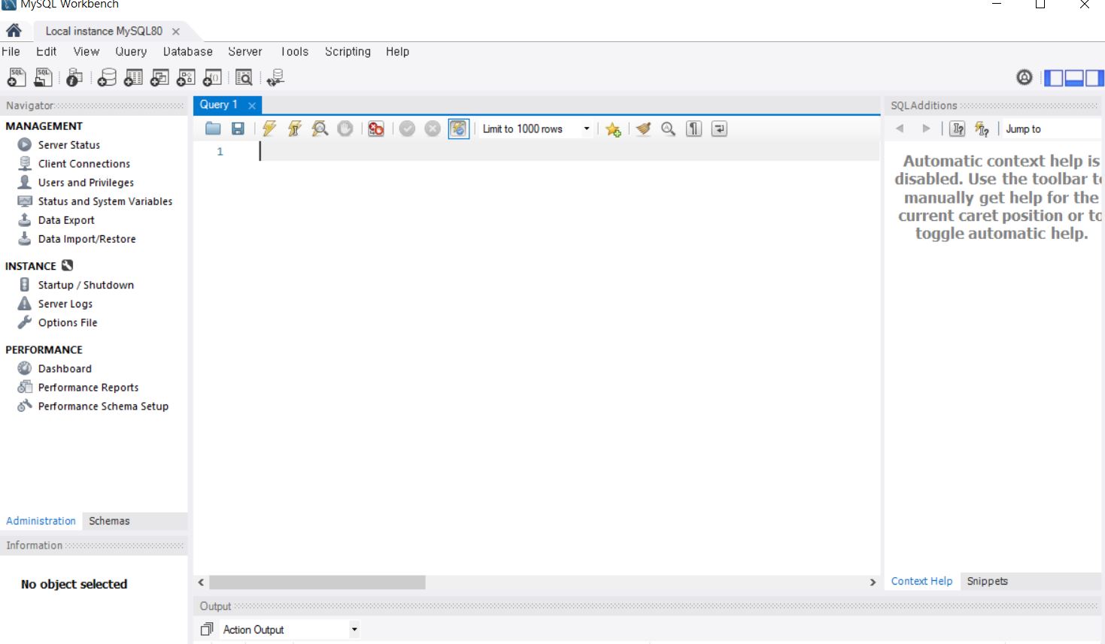Execute the statement under the cursor
1105x644 pixels.
click(295, 128)
